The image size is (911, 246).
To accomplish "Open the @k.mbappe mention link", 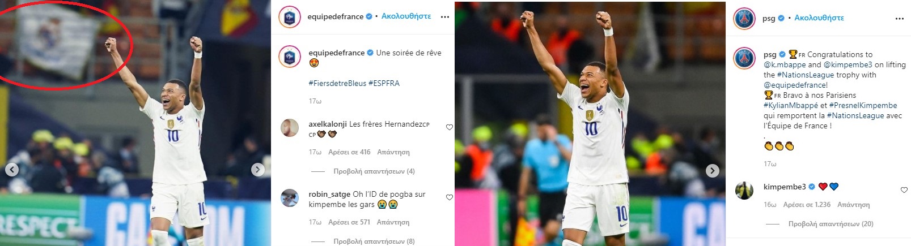I will point(785,64).
